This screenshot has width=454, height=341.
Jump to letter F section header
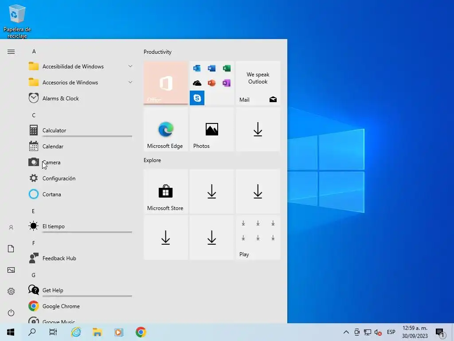coord(34,243)
